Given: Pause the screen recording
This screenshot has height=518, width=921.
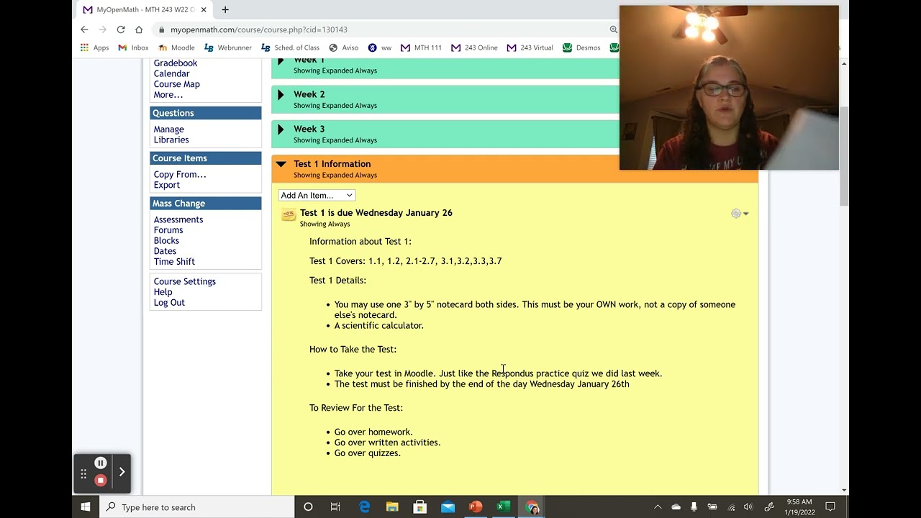Looking at the screenshot, I should tap(101, 463).
